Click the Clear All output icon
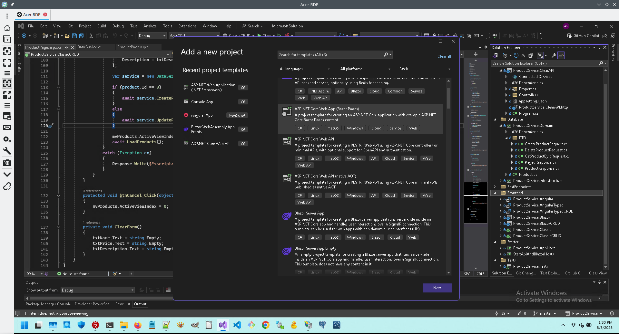The height and width of the screenshot is (334, 619). (168, 290)
